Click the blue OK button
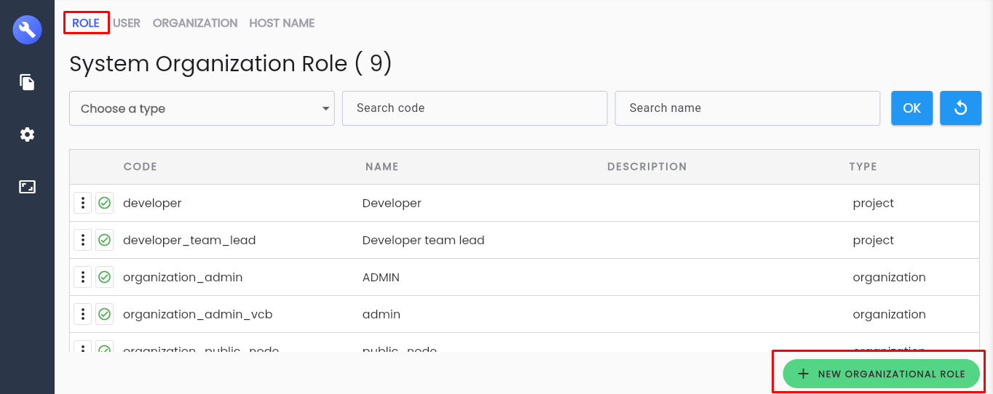The height and width of the screenshot is (394, 993). coord(911,108)
